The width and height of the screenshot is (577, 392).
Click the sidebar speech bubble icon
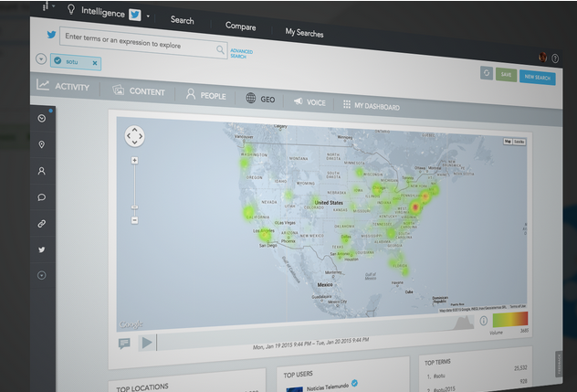click(x=42, y=197)
